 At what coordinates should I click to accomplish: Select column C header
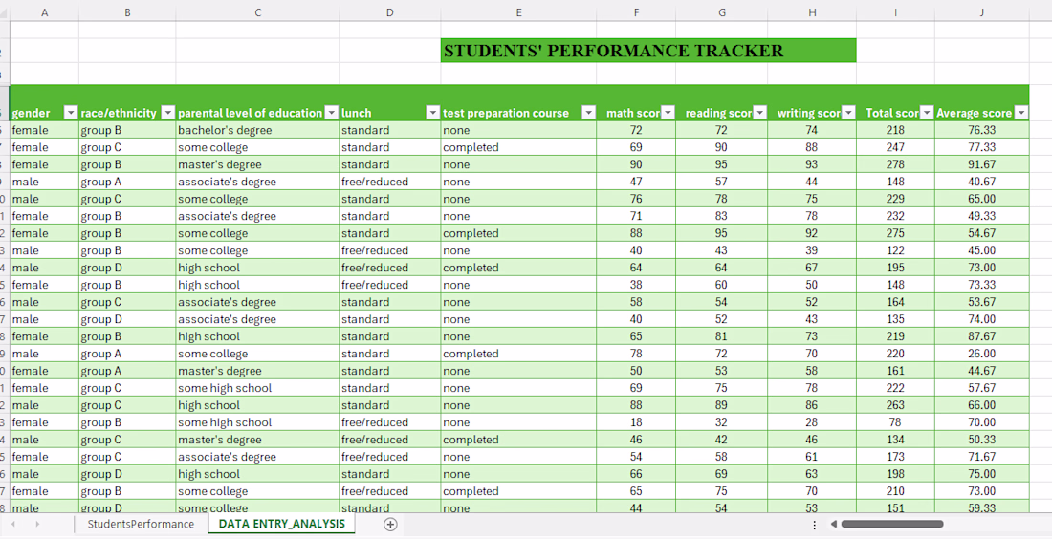coord(257,12)
